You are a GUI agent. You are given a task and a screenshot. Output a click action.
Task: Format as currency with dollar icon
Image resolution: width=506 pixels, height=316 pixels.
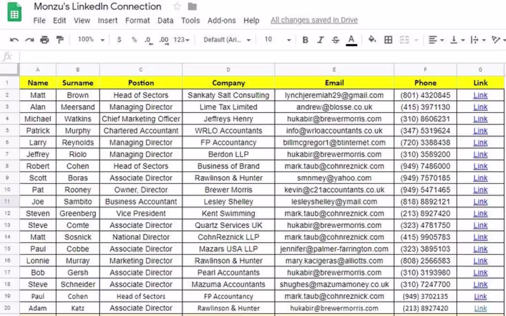coord(120,40)
